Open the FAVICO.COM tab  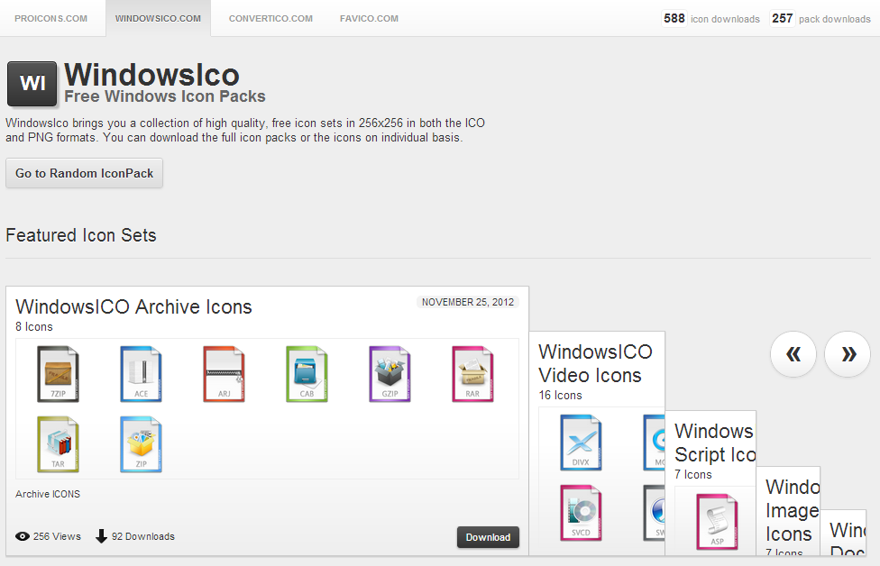point(369,19)
